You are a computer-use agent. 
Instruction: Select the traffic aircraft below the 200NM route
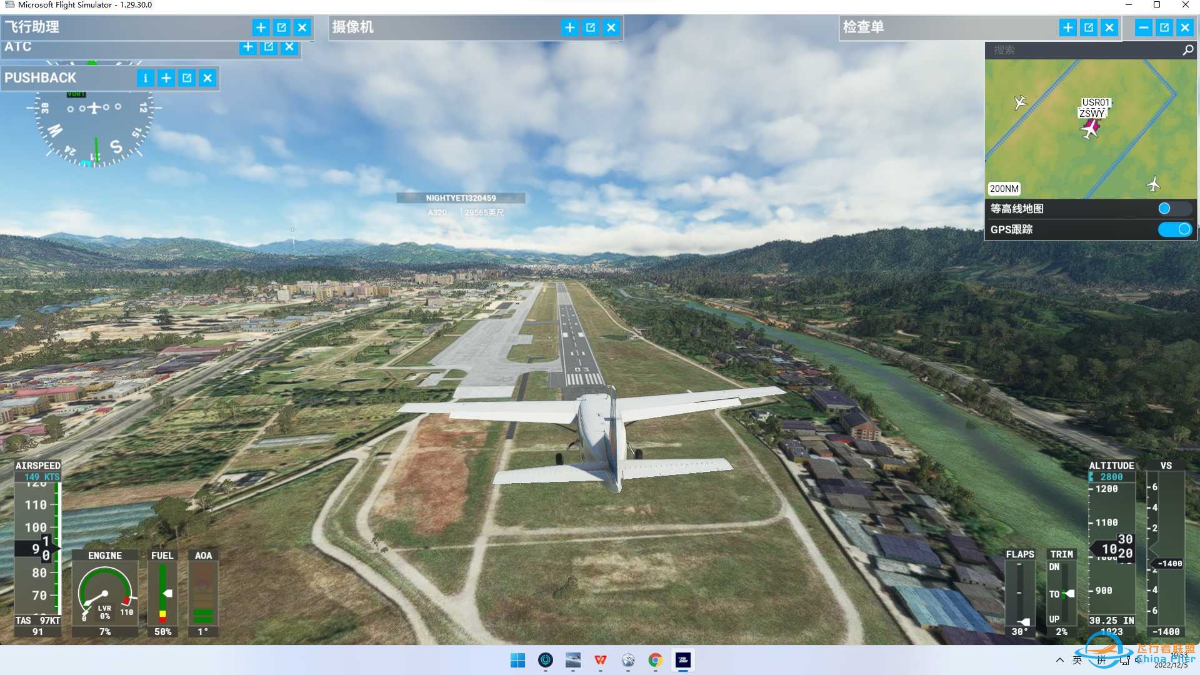[x=1154, y=184]
